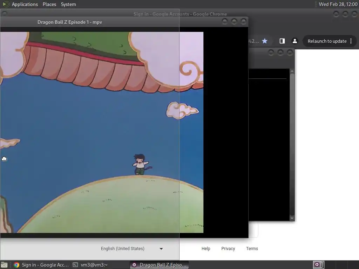Open Chrome side panel icon
Screen dimensions: 359x269
(282, 41)
